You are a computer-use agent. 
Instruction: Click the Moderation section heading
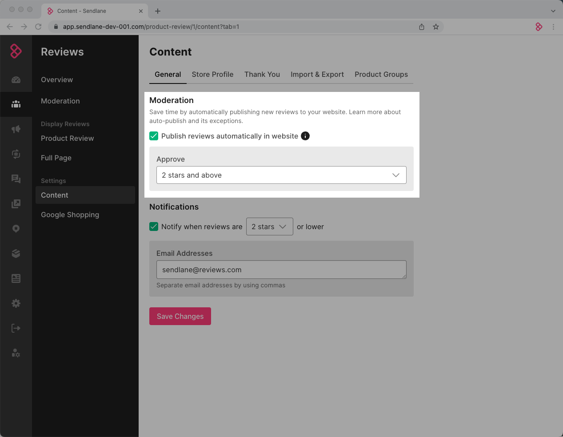[172, 100]
